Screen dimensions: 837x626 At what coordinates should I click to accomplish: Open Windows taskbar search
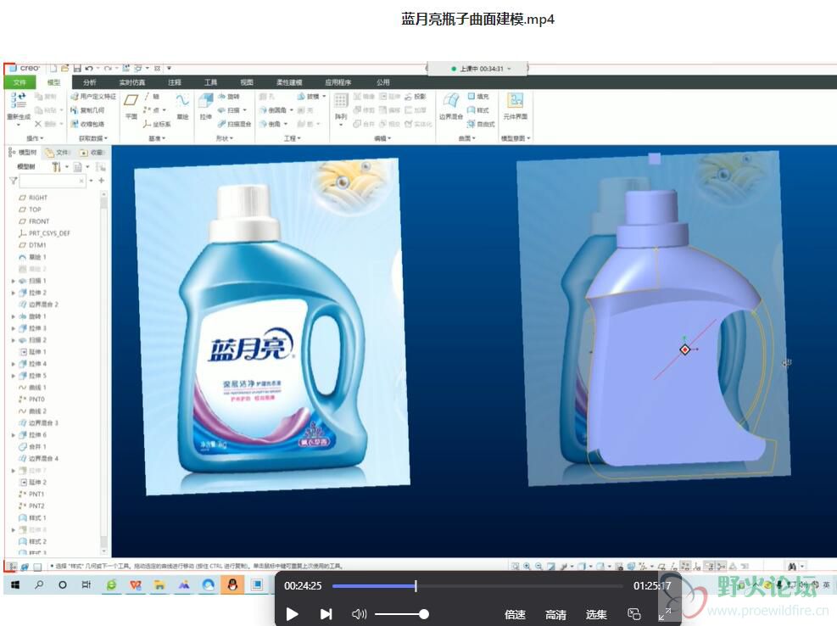(38, 585)
